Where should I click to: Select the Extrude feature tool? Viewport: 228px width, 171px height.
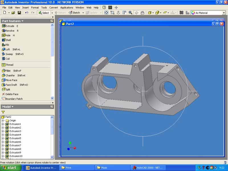tap(10, 26)
